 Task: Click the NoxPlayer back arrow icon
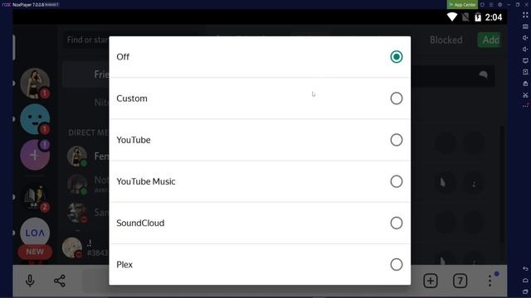525,268
